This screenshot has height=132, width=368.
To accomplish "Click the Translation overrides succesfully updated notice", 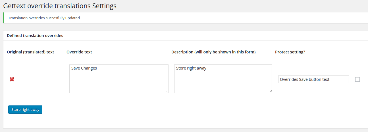I will pos(44,18).
